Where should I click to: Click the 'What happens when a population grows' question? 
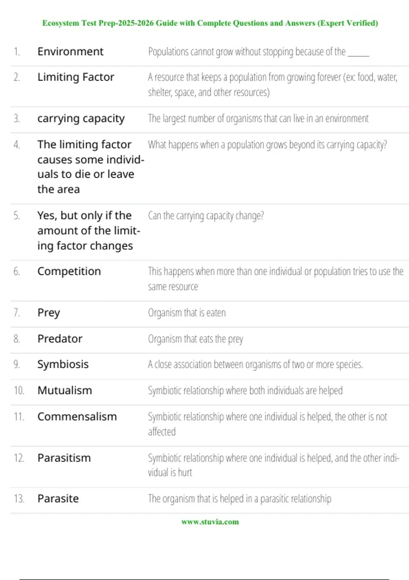267,145
